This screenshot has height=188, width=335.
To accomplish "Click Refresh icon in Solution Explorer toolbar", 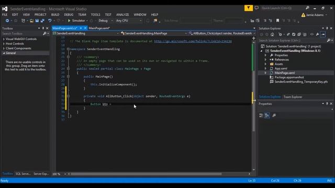I will tap(294, 34).
